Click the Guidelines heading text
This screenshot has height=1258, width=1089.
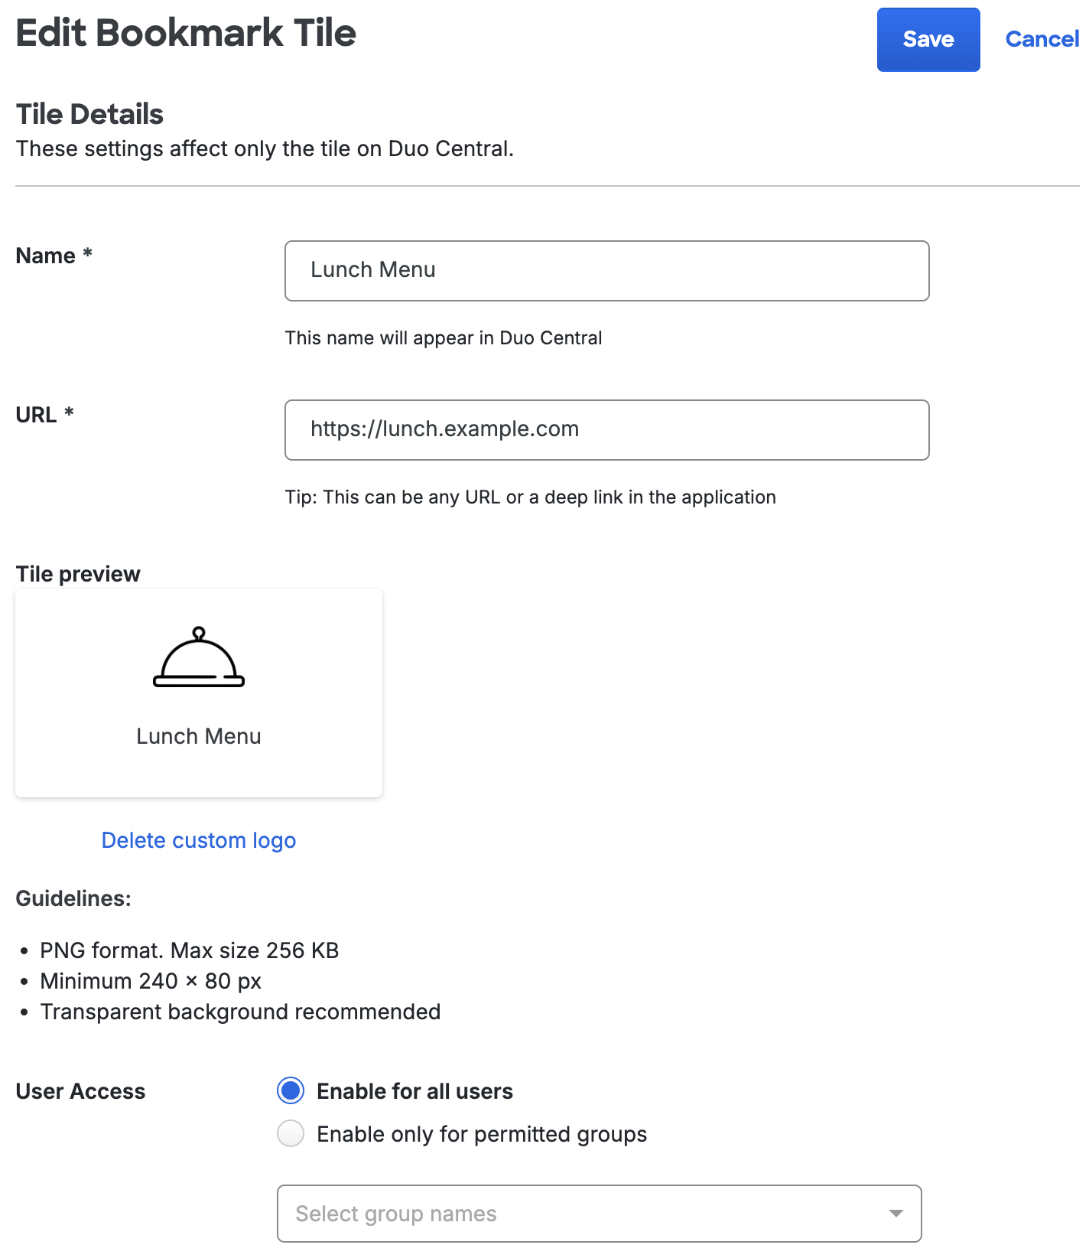(73, 898)
